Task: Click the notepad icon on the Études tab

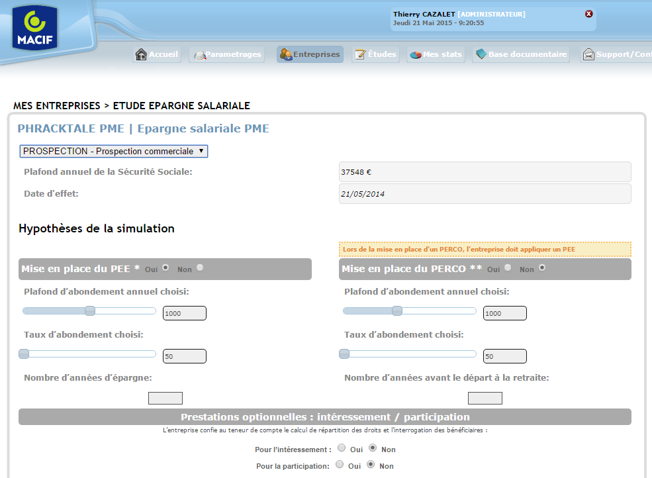Action: click(x=361, y=54)
